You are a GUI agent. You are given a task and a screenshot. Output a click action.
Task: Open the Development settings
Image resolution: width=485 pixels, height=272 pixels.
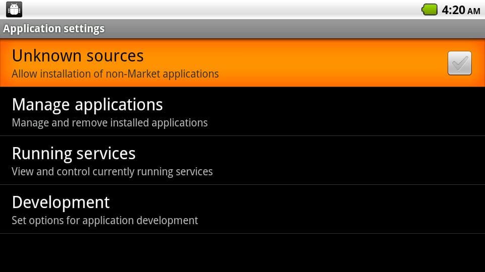coord(61,202)
